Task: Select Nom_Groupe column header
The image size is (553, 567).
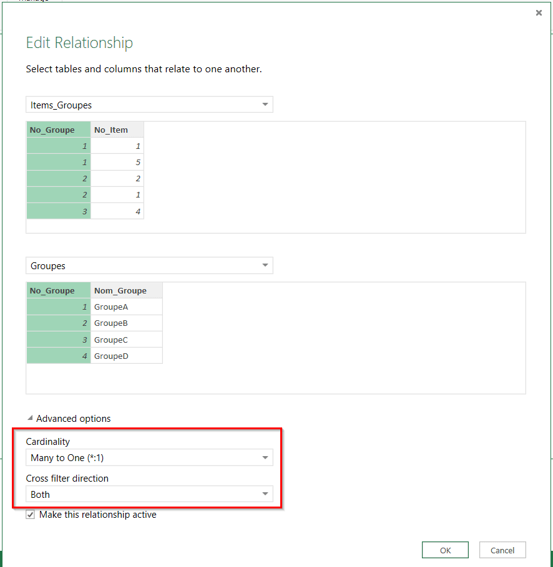Action: tap(127, 291)
